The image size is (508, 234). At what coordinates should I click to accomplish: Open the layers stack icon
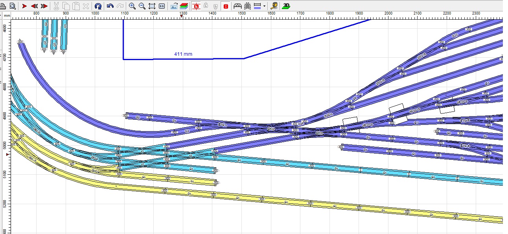(x=184, y=6)
